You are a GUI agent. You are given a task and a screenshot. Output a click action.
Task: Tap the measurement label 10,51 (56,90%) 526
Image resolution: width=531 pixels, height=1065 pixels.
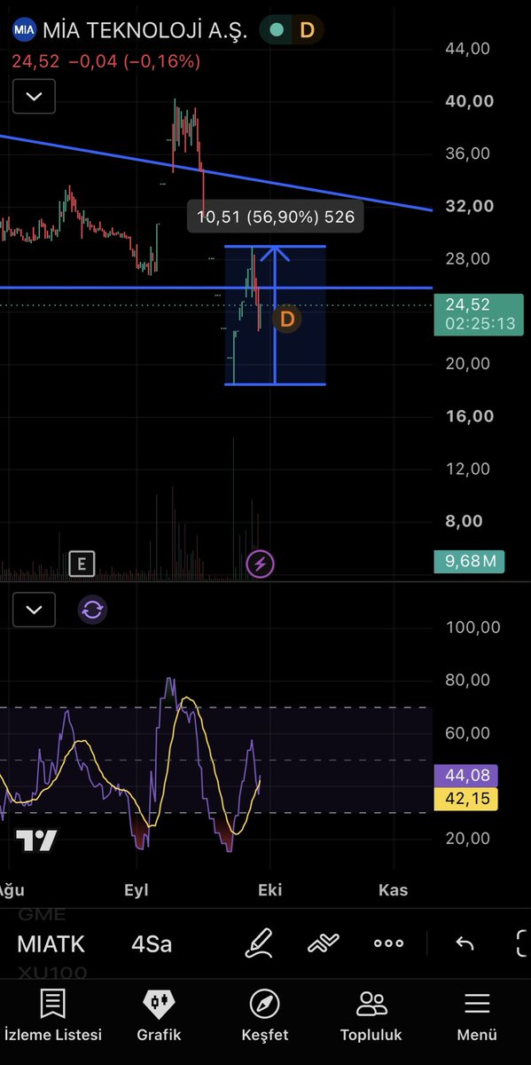point(275,217)
